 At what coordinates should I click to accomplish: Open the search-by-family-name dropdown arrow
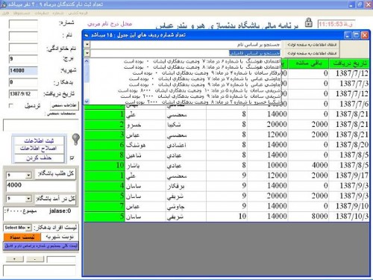[x=87, y=53]
